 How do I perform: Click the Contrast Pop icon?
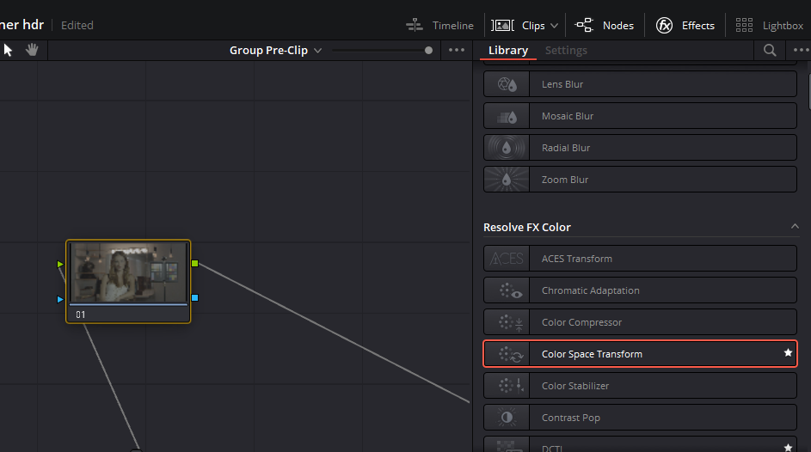click(507, 418)
